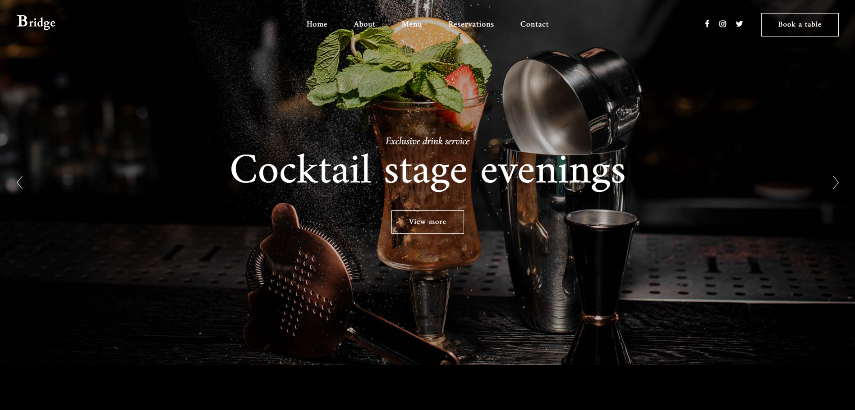Go to the Reservations page
Viewport: 855px width, 410px height.
[471, 24]
